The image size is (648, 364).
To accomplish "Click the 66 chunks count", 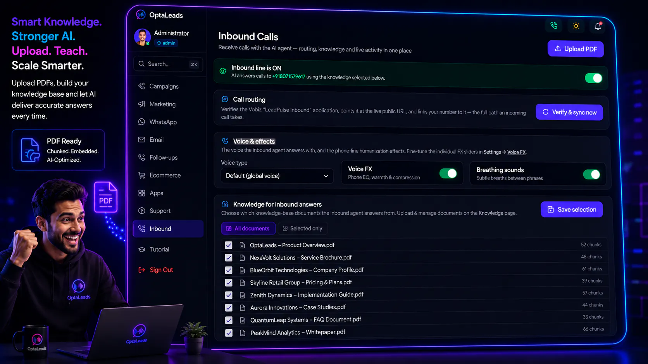I will (593, 329).
